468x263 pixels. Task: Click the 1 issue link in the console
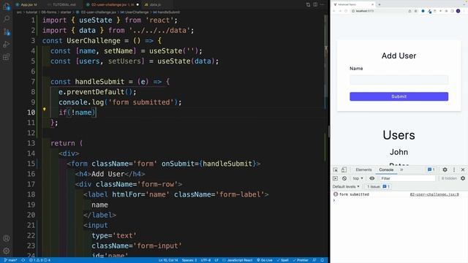pyautogui.click(x=378, y=187)
